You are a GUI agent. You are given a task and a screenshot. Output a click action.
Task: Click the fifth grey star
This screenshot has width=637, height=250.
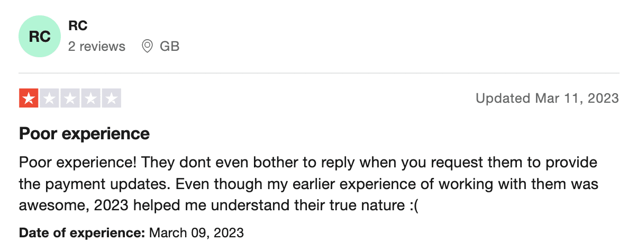pyautogui.click(x=112, y=99)
